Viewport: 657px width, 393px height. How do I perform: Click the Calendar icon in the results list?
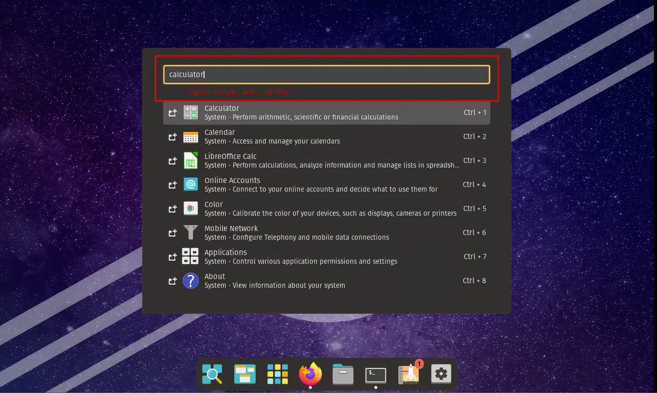click(x=191, y=136)
